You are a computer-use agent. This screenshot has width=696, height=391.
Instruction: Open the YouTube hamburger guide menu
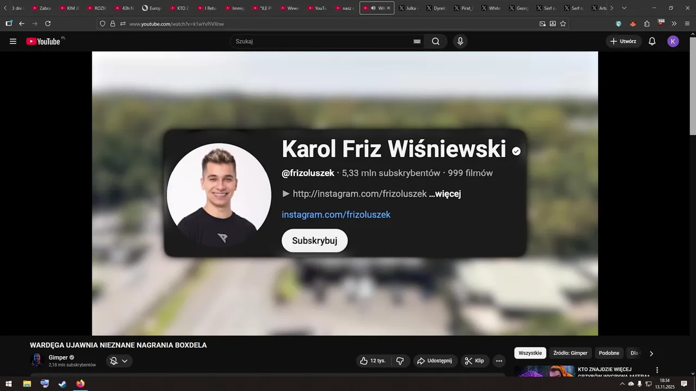pos(13,41)
